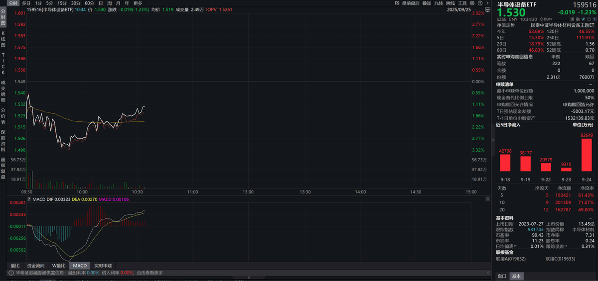Close the MACD indicator panel
The width and height of the screenshot is (598, 281).
(x=488, y=198)
